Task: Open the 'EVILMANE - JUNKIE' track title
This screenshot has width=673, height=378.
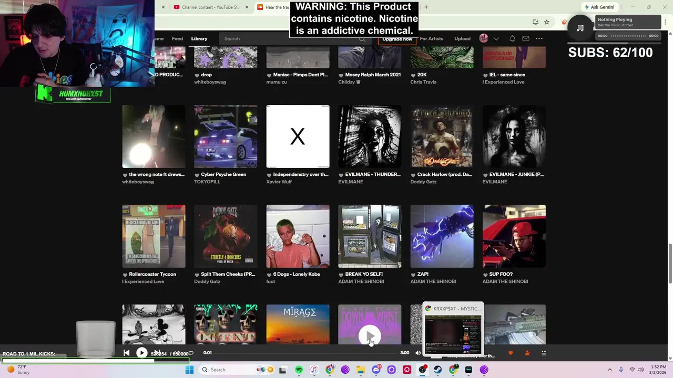Action: pyautogui.click(x=516, y=174)
